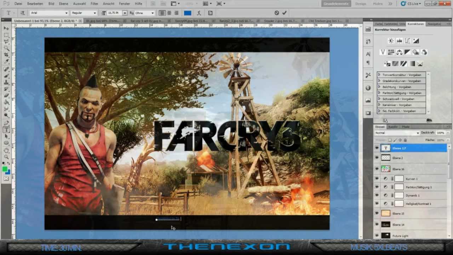Select the Rectangular Marquee tool

pos(6,35)
